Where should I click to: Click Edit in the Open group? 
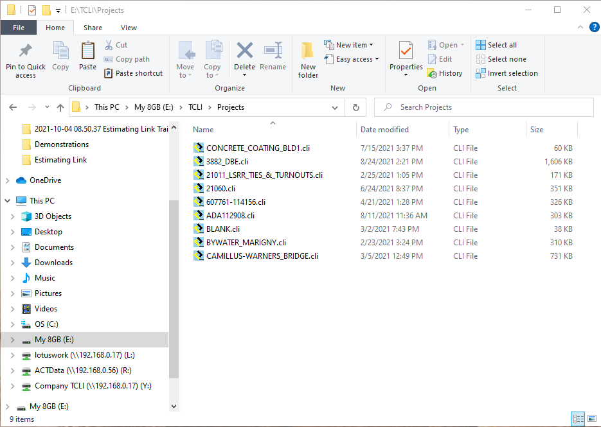(440, 59)
